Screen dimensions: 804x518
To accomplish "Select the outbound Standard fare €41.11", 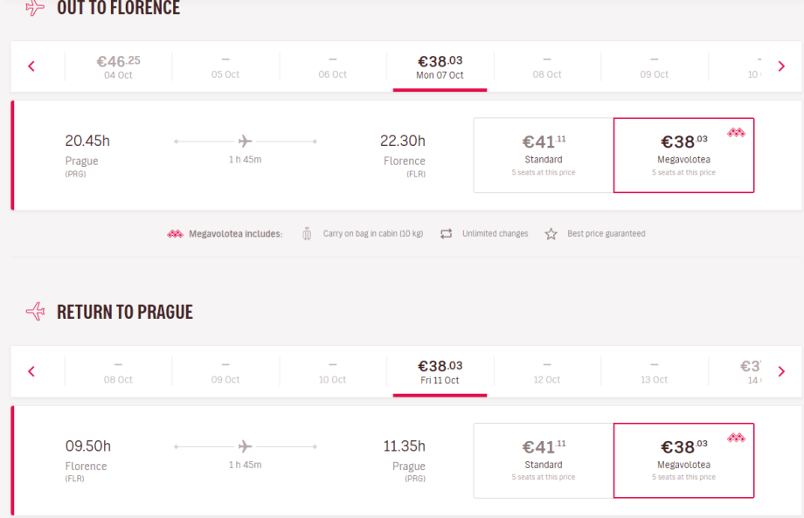I will coord(544,155).
